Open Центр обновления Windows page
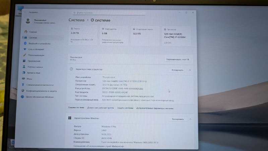This screenshot has height=151, width=268. (x=40, y=97)
